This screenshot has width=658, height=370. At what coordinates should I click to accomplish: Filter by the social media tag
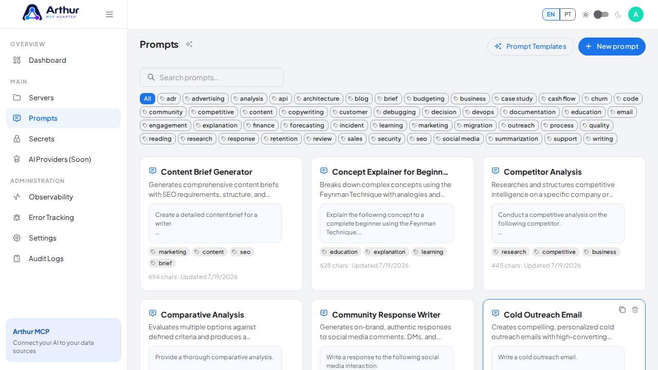coord(459,139)
